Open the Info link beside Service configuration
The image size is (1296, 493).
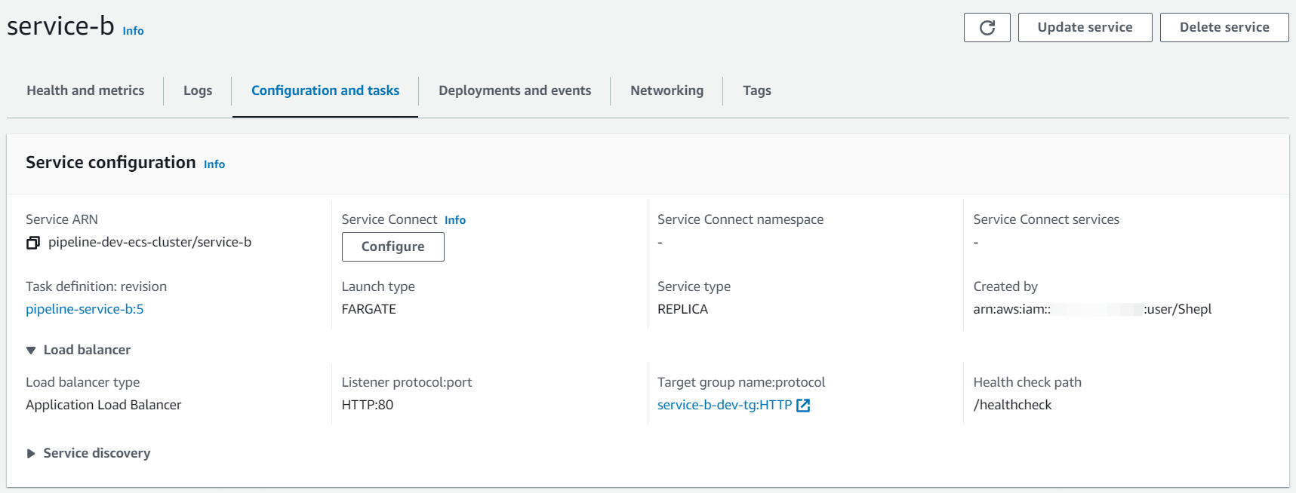coord(214,164)
